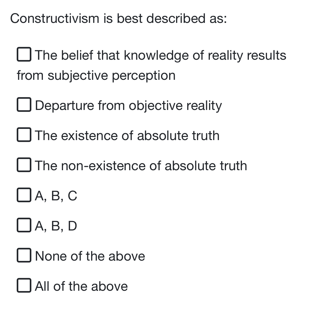Check the 'None of the above' option
Screen dimensions: 326x310
tap(25, 256)
